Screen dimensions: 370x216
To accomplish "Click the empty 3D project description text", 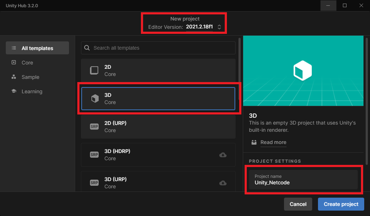I will [302, 126].
